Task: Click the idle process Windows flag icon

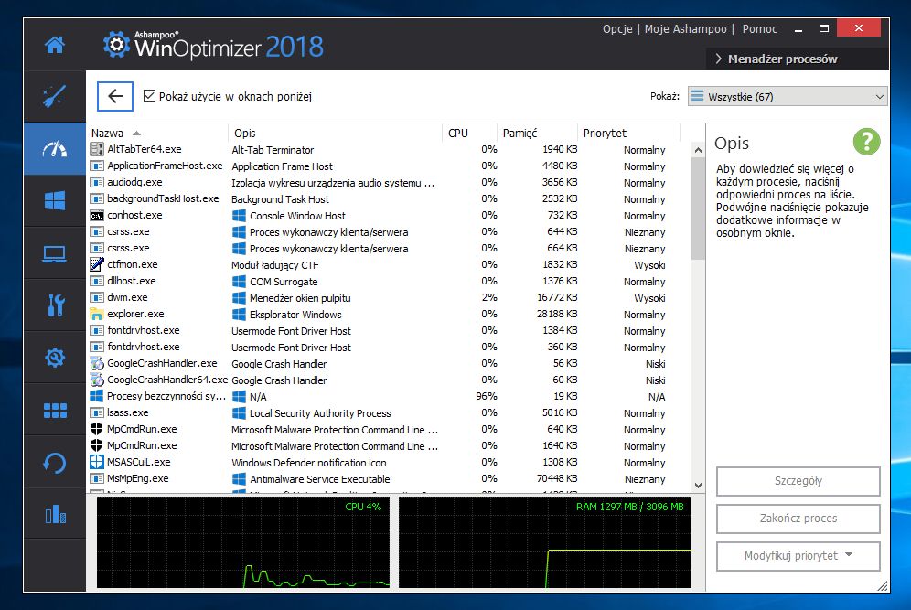Action: coord(96,396)
